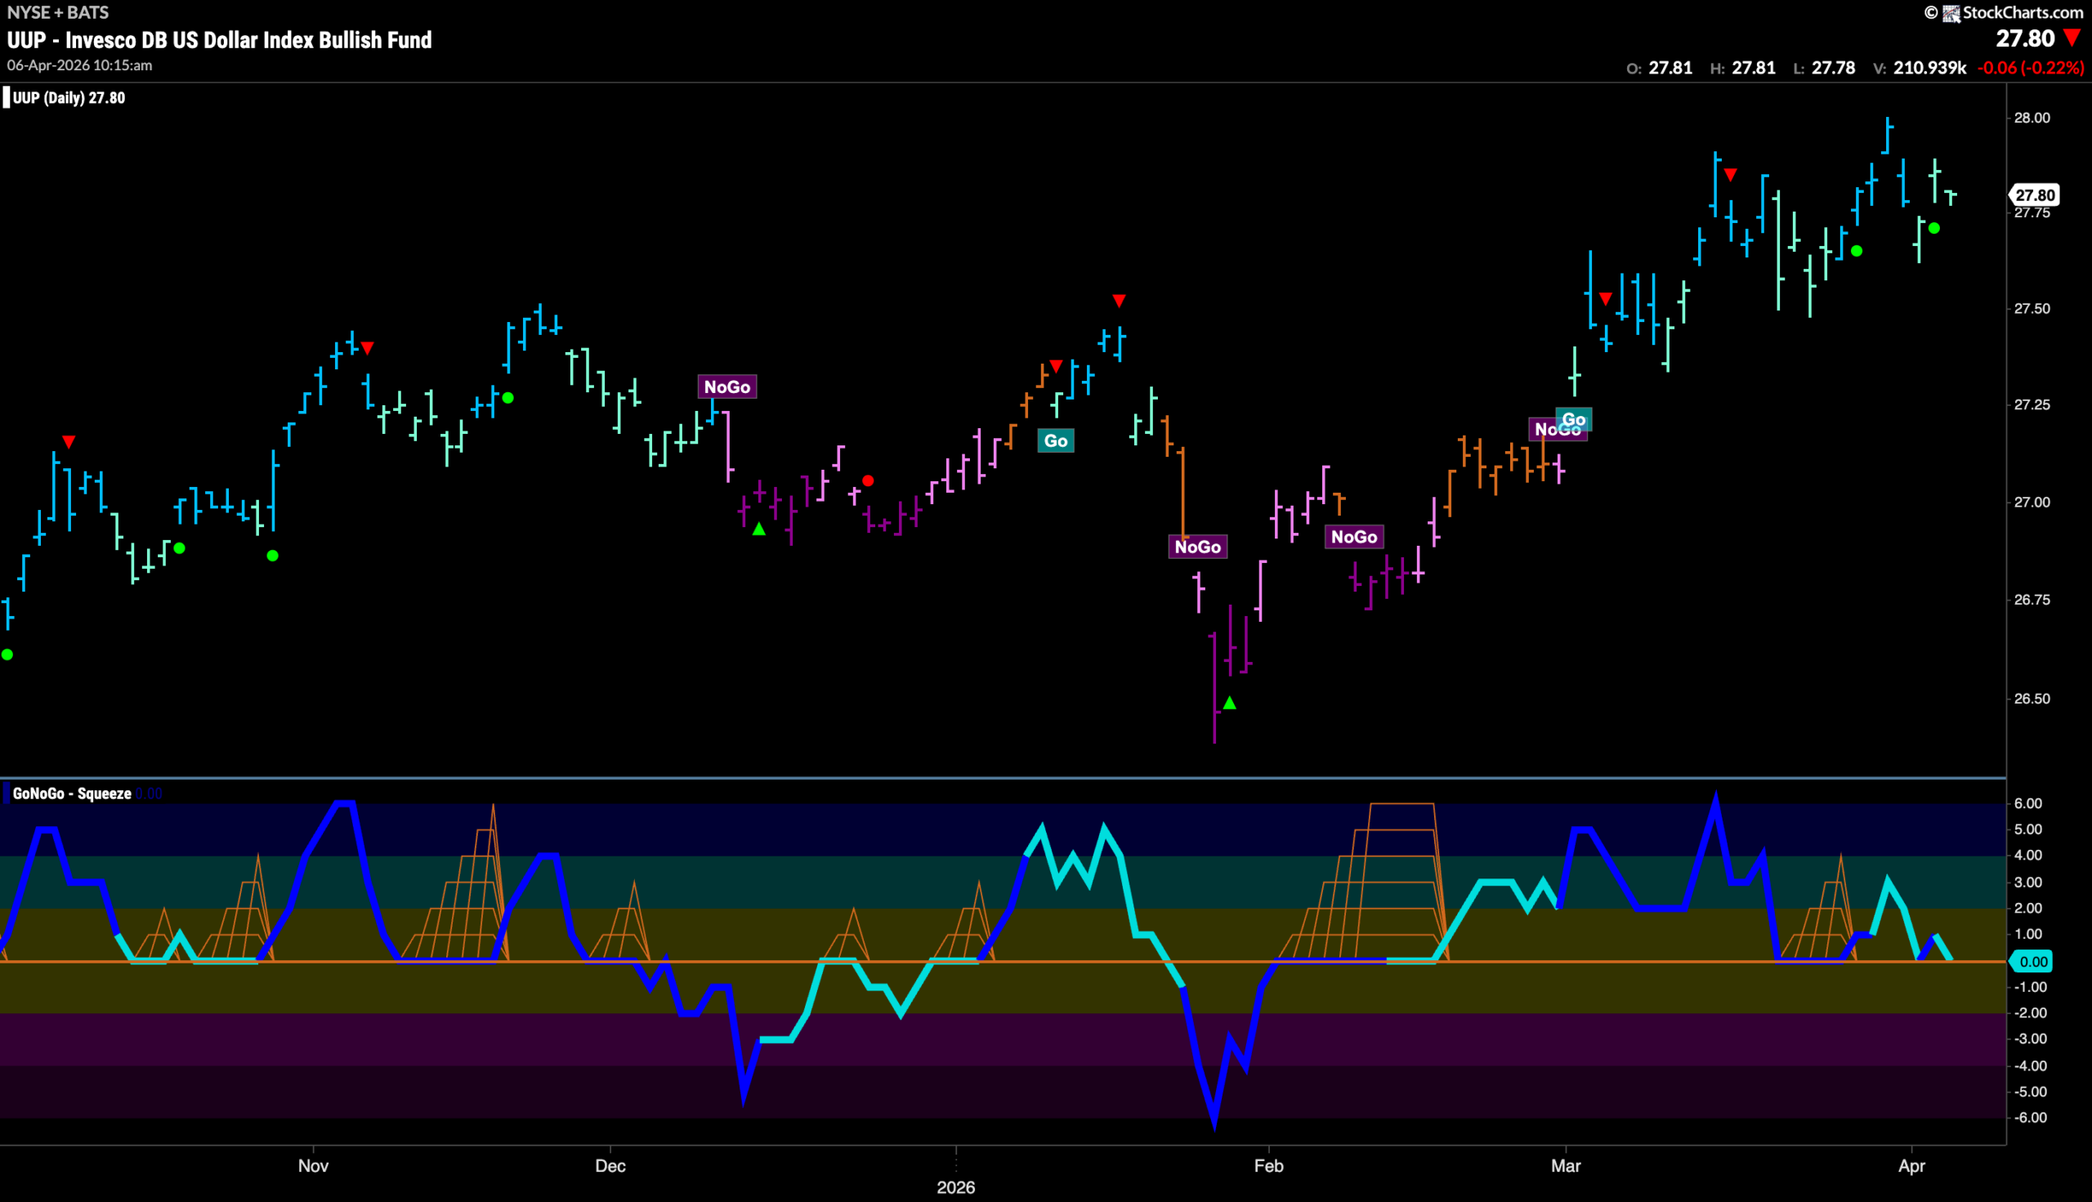Click the NoGo label in early December
This screenshot has width=2092, height=1202.
pos(726,387)
